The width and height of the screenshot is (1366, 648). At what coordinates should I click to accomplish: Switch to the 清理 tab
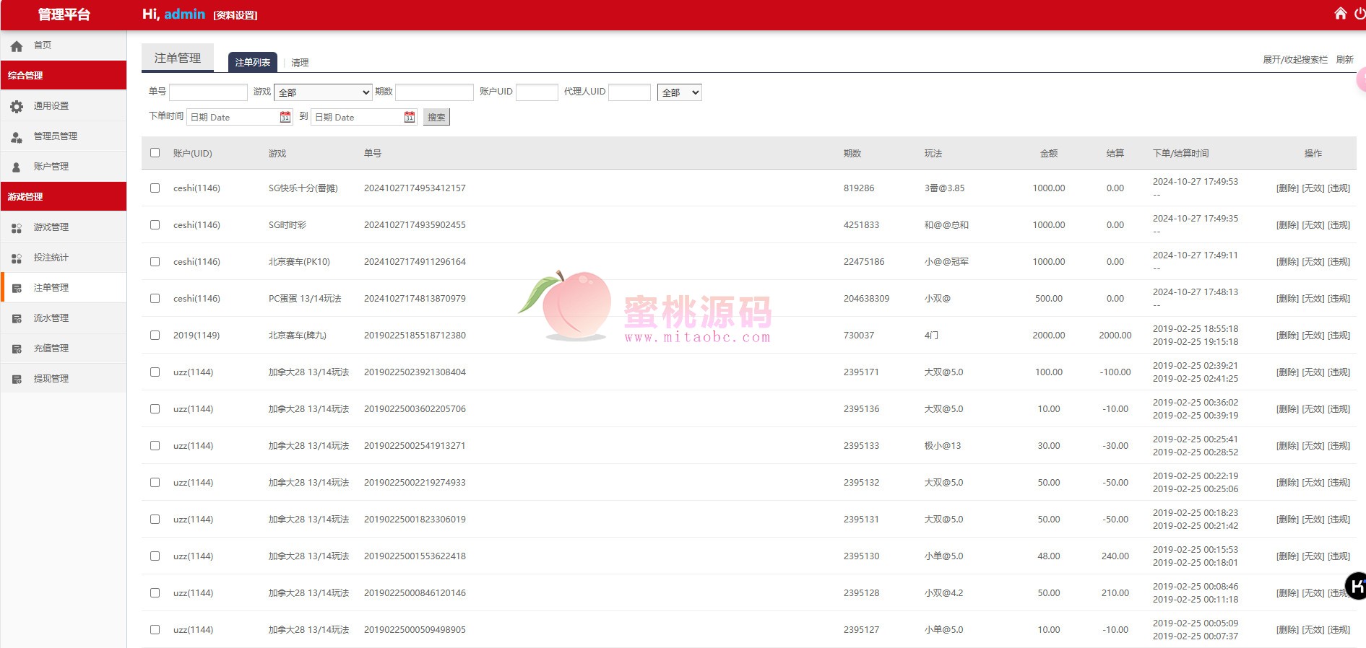click(x=300, y=63)
